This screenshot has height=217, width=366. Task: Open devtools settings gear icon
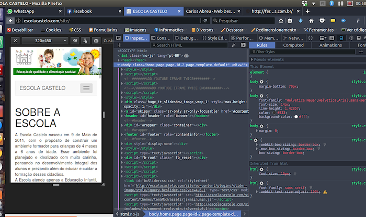[x=351, y=38]
